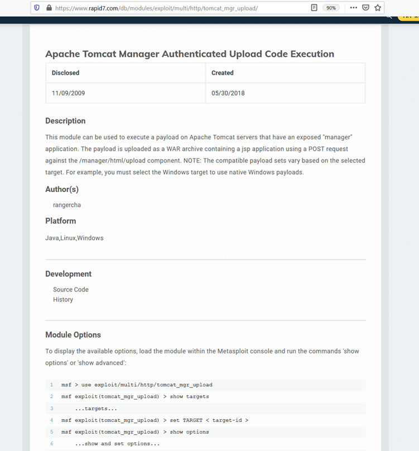Click code line 5 show options command
Screen dimensions: 419x451
point(135,431)
